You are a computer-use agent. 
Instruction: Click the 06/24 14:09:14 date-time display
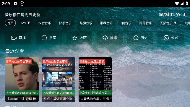pyautogui.click(x=172, y=15)
